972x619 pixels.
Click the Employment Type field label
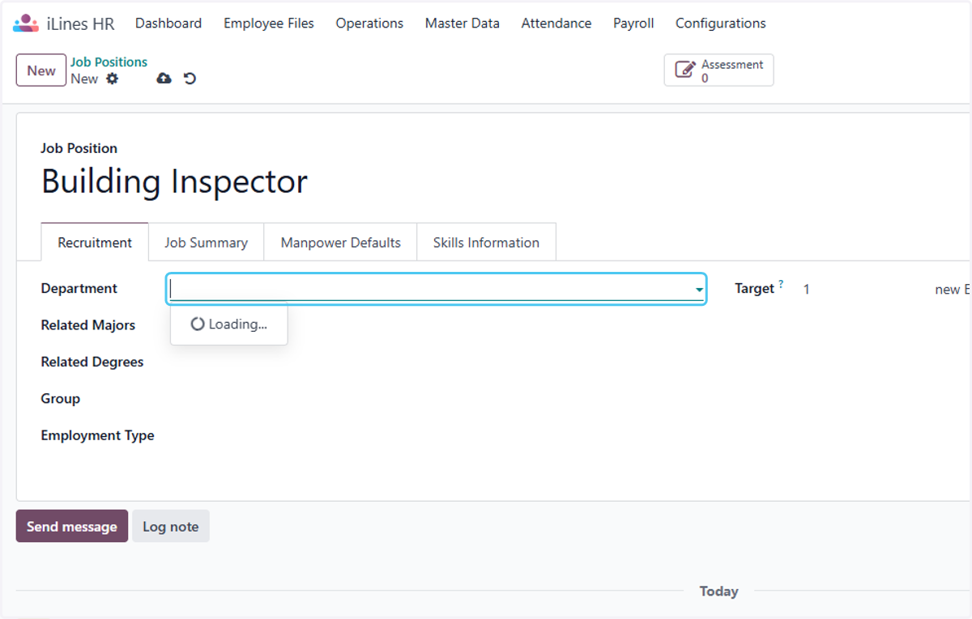[98, 435]
